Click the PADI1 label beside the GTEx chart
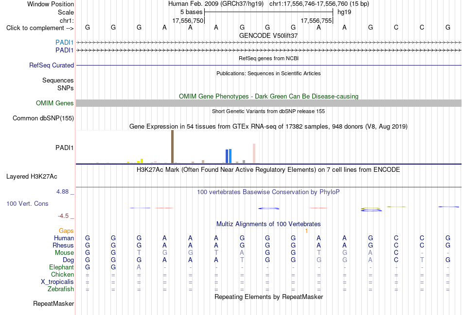462x315 pixels. click(x=65, y=148)
